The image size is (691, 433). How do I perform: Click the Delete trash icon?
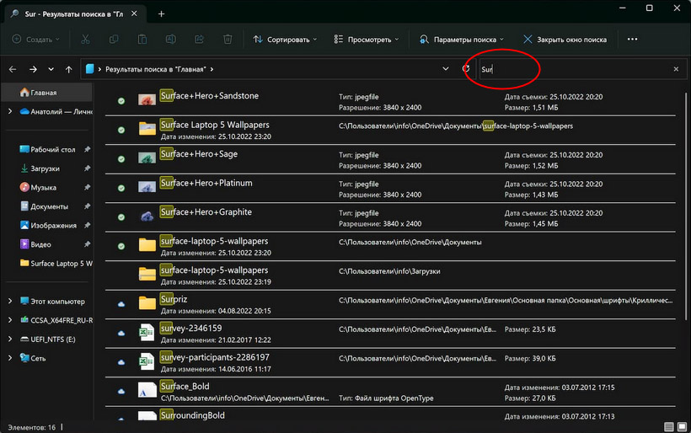tap(228, 40)
